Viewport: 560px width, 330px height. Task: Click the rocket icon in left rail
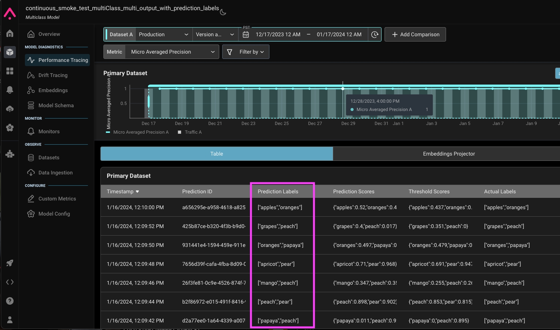[10, 263]
